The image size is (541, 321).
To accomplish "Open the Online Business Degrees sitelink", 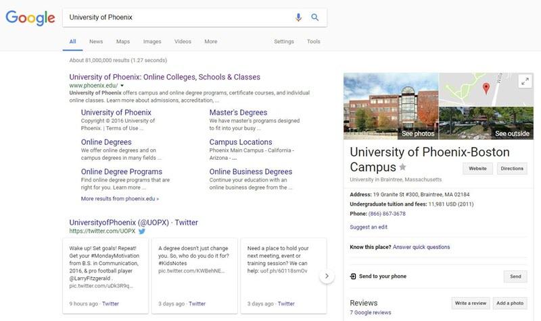I will (x=250, y=172).
